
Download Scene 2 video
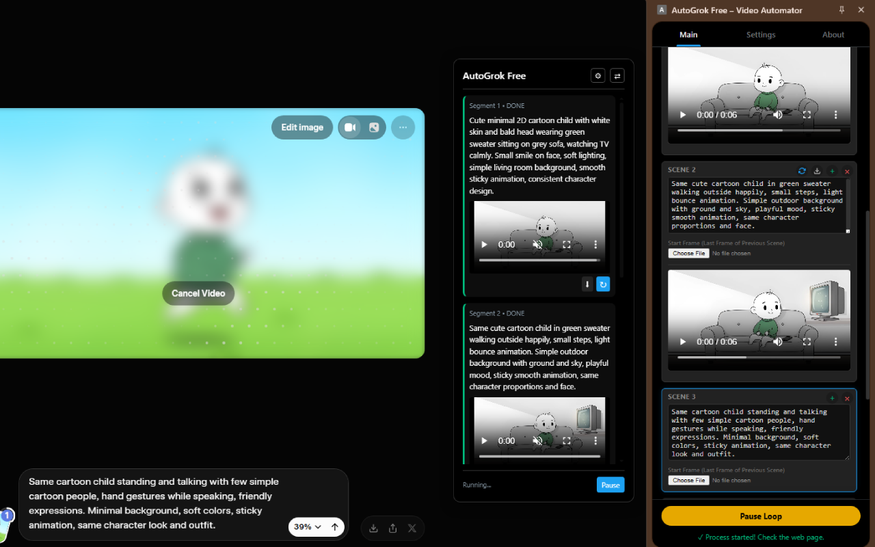(x=817, y=171)
